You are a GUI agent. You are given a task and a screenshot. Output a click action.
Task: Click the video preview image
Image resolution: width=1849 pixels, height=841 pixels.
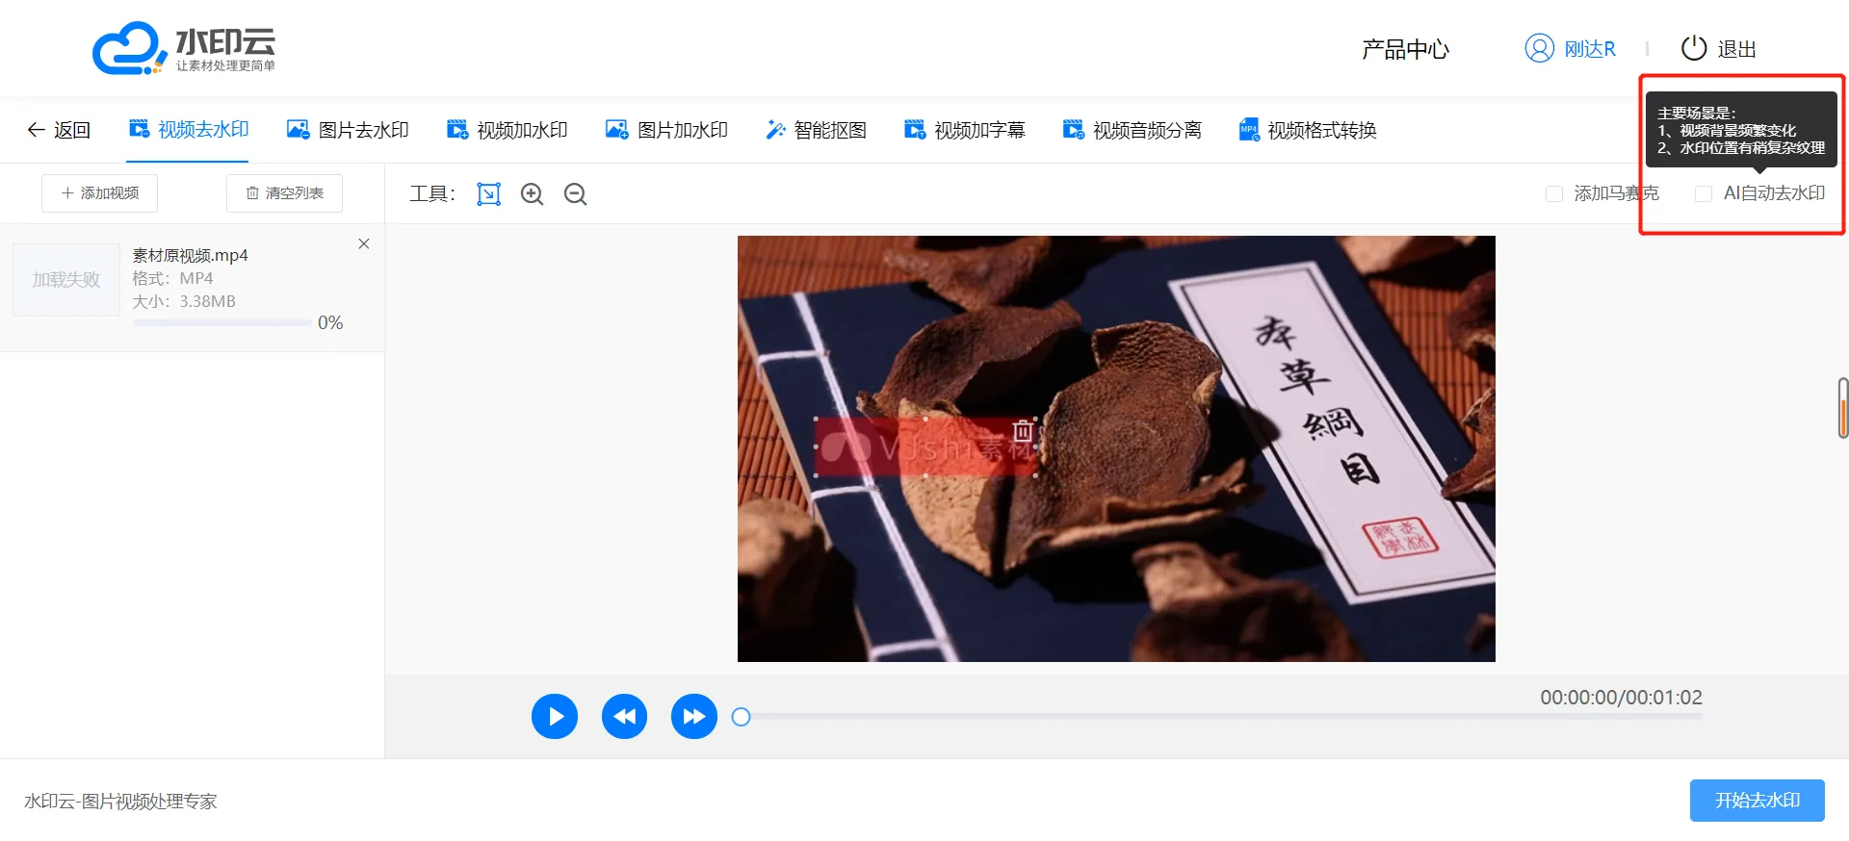point(1116,448)
